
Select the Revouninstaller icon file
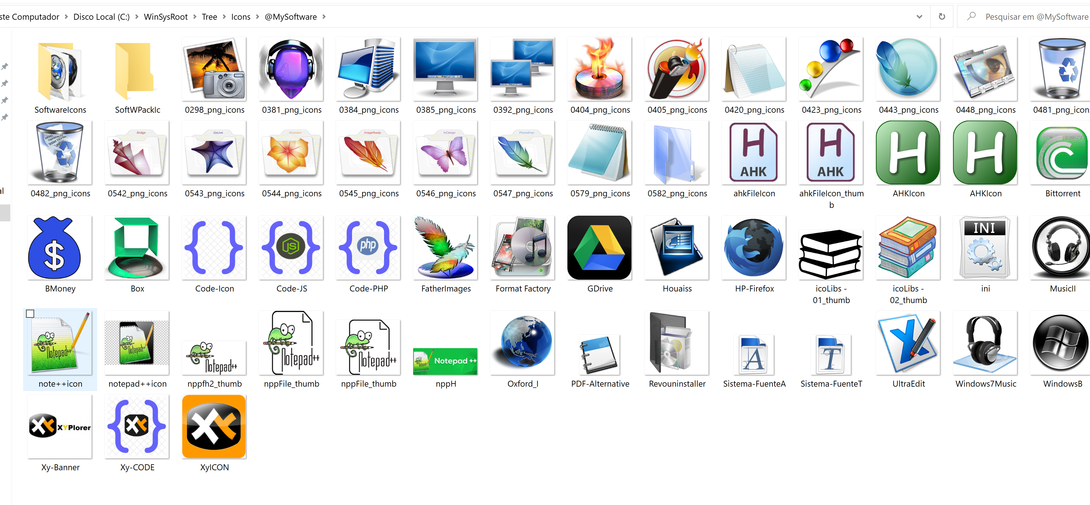click(677, 343)
